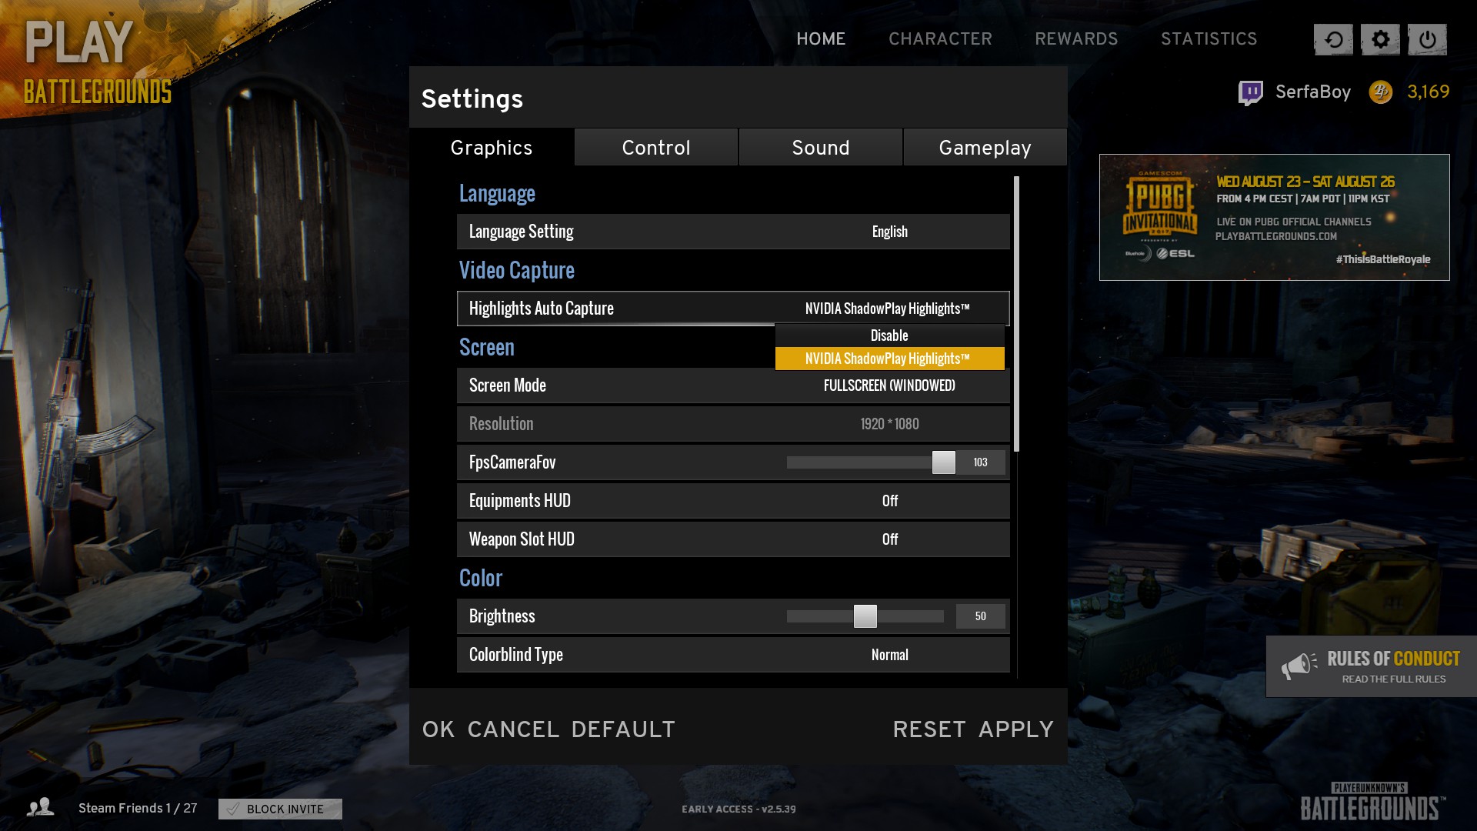Click the history/restore icon top right
This screenshot has height=831, width=1477.
1333,38
